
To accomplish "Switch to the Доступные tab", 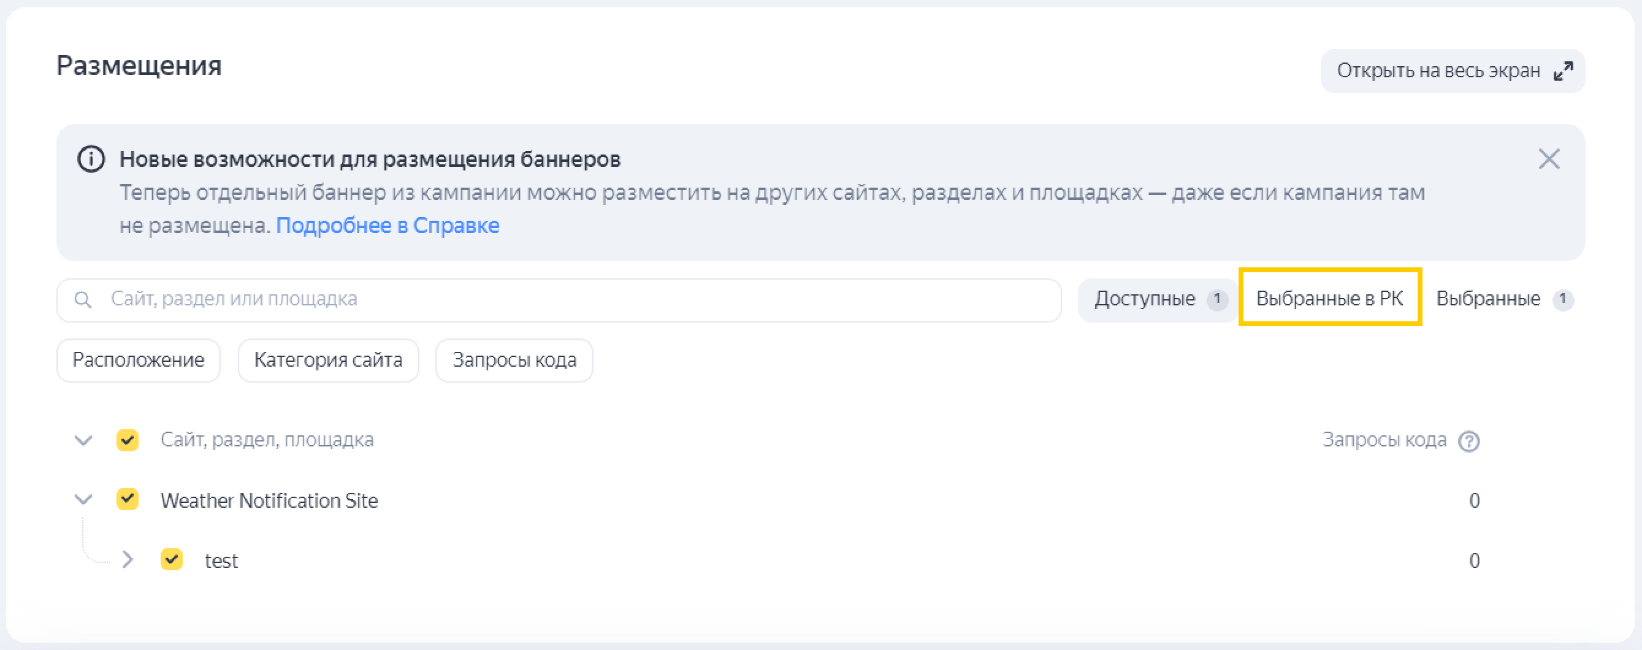I will 1145,299.
